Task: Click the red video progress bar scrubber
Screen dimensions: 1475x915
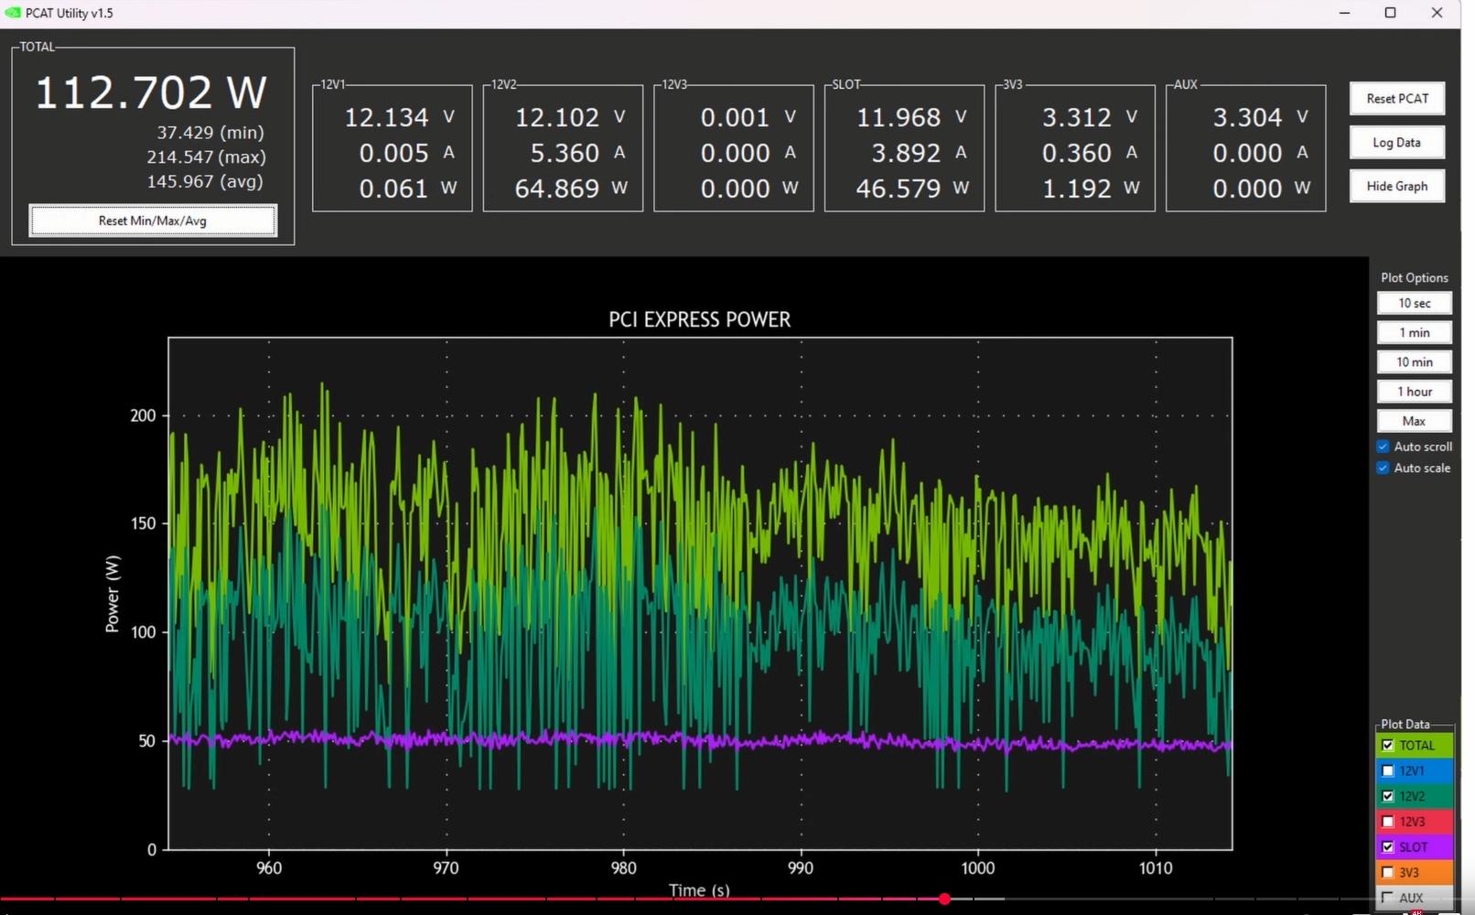Action: (x=944, y=899)
